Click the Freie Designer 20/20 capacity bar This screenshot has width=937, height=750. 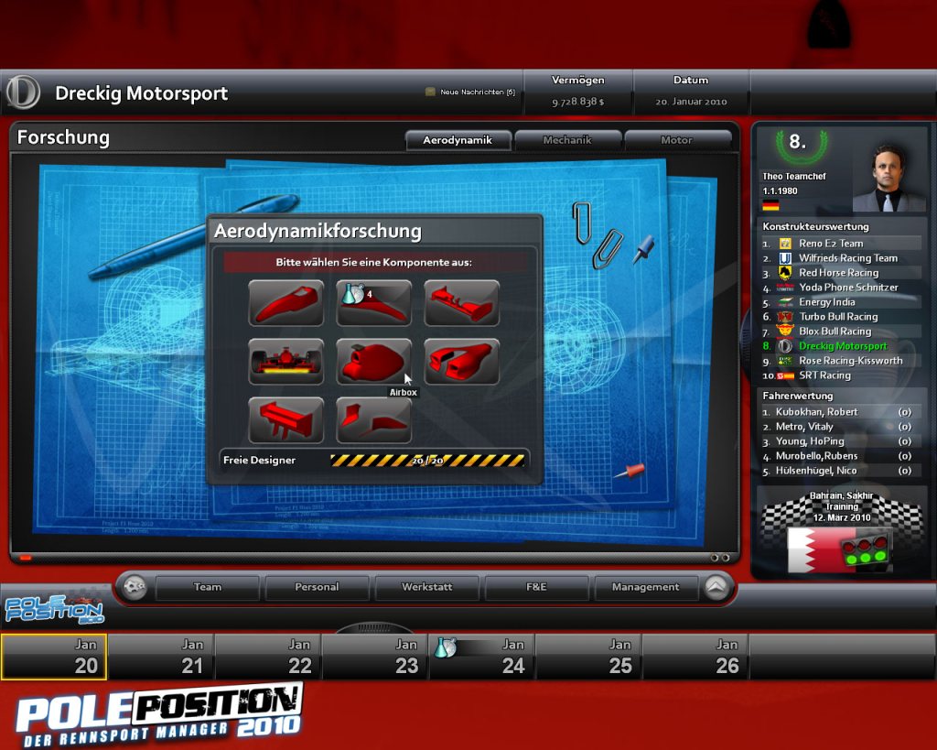click(427, 460)
